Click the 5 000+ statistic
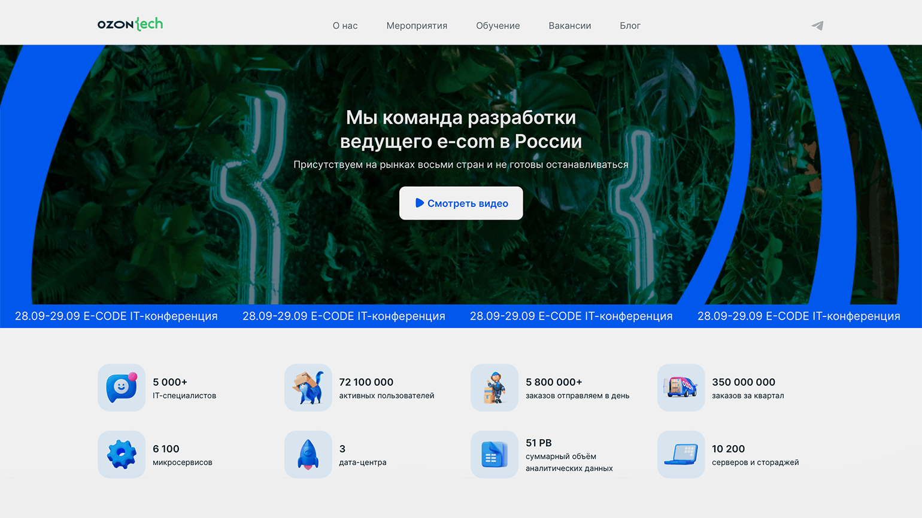 [x=170, y=382]
